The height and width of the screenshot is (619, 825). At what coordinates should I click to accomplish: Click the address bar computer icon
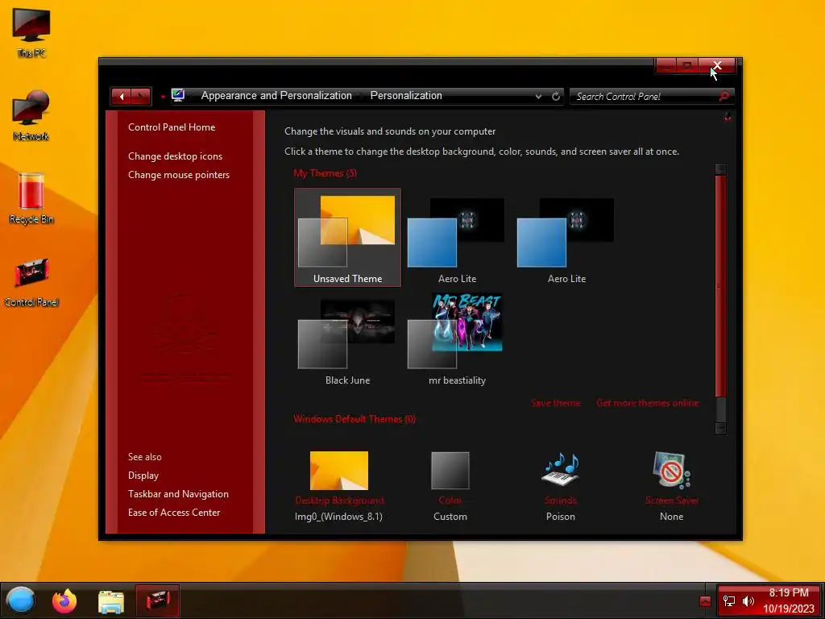point(178,95)
